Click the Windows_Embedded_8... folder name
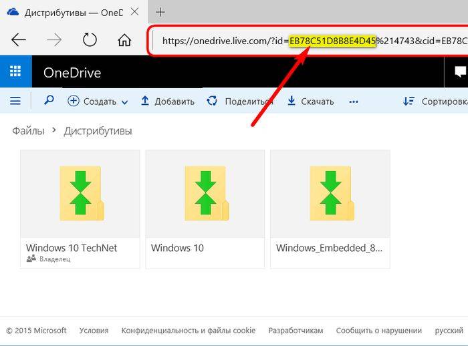Image resolution: width=468 pixels, height=346 pixels. coord(329,248)
